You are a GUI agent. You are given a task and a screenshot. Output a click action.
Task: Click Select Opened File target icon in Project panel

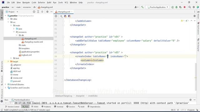tap(34, 12)
